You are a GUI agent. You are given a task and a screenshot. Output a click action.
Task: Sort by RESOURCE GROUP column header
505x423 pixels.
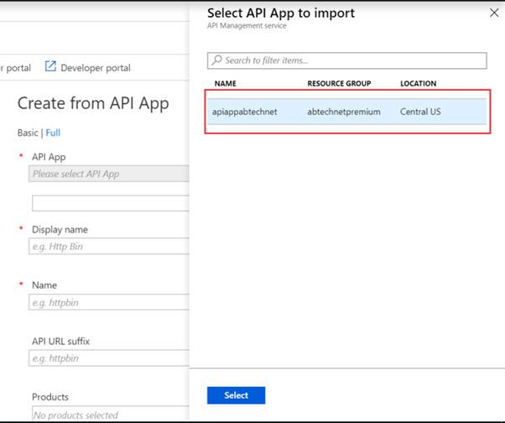tap(339, 83)
